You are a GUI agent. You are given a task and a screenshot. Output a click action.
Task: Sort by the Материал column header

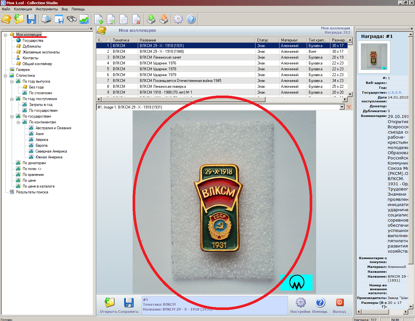[x=293, y=40]
